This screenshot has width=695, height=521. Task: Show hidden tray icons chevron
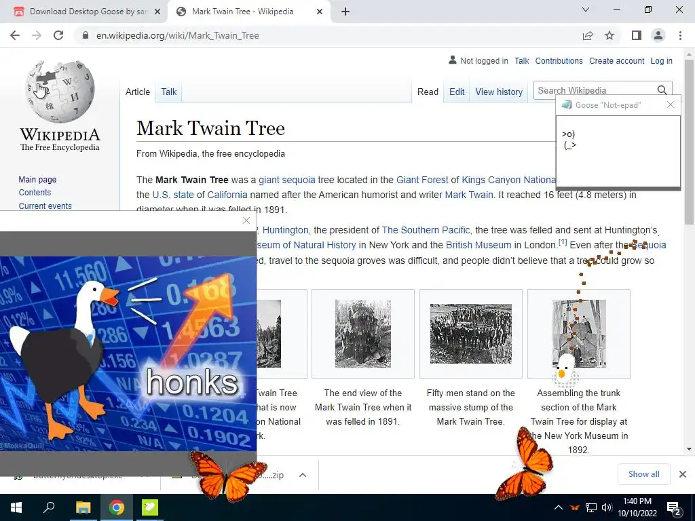coord(559,507)
